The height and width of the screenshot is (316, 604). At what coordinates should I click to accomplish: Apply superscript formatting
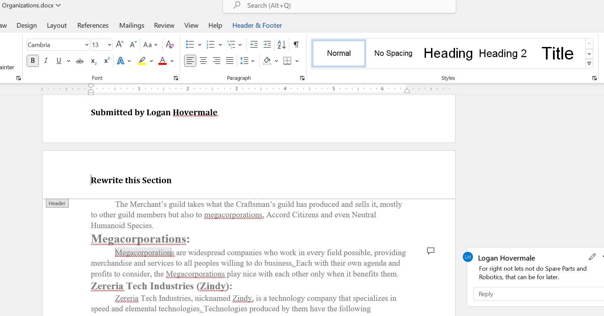[x=107, y=61]
